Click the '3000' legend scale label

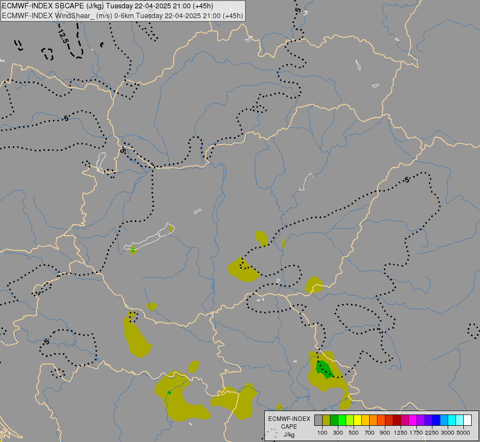click(x=448, y=433)
